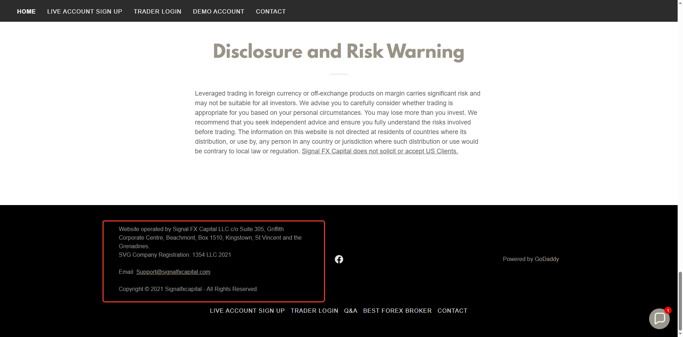Click CONTACT in the header bar
The height and width of the screenshot is (337, 683).
coord(271,11)
